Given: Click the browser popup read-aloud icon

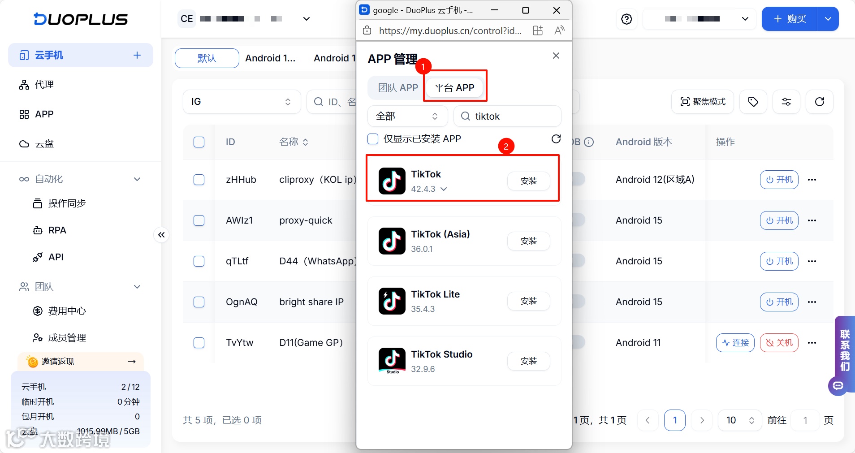Looking at the screenshot, I should [x=559, y=30].
